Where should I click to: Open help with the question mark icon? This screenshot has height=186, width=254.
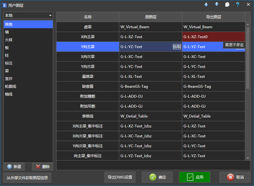[x=238, y=4]
